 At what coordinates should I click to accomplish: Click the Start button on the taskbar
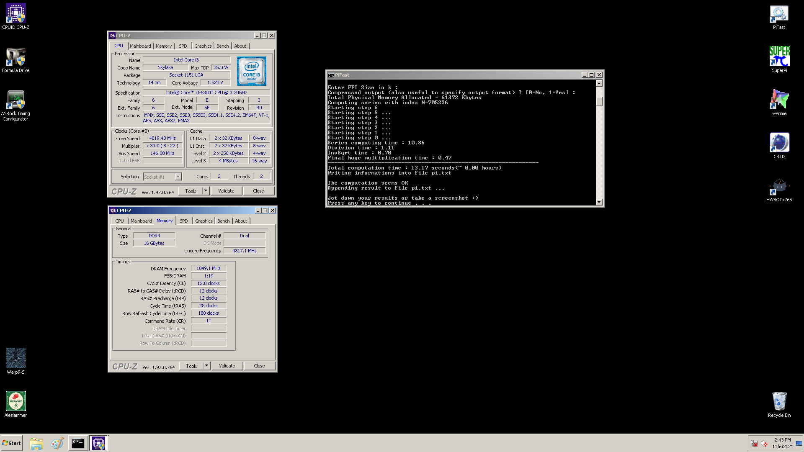(12, 443)
